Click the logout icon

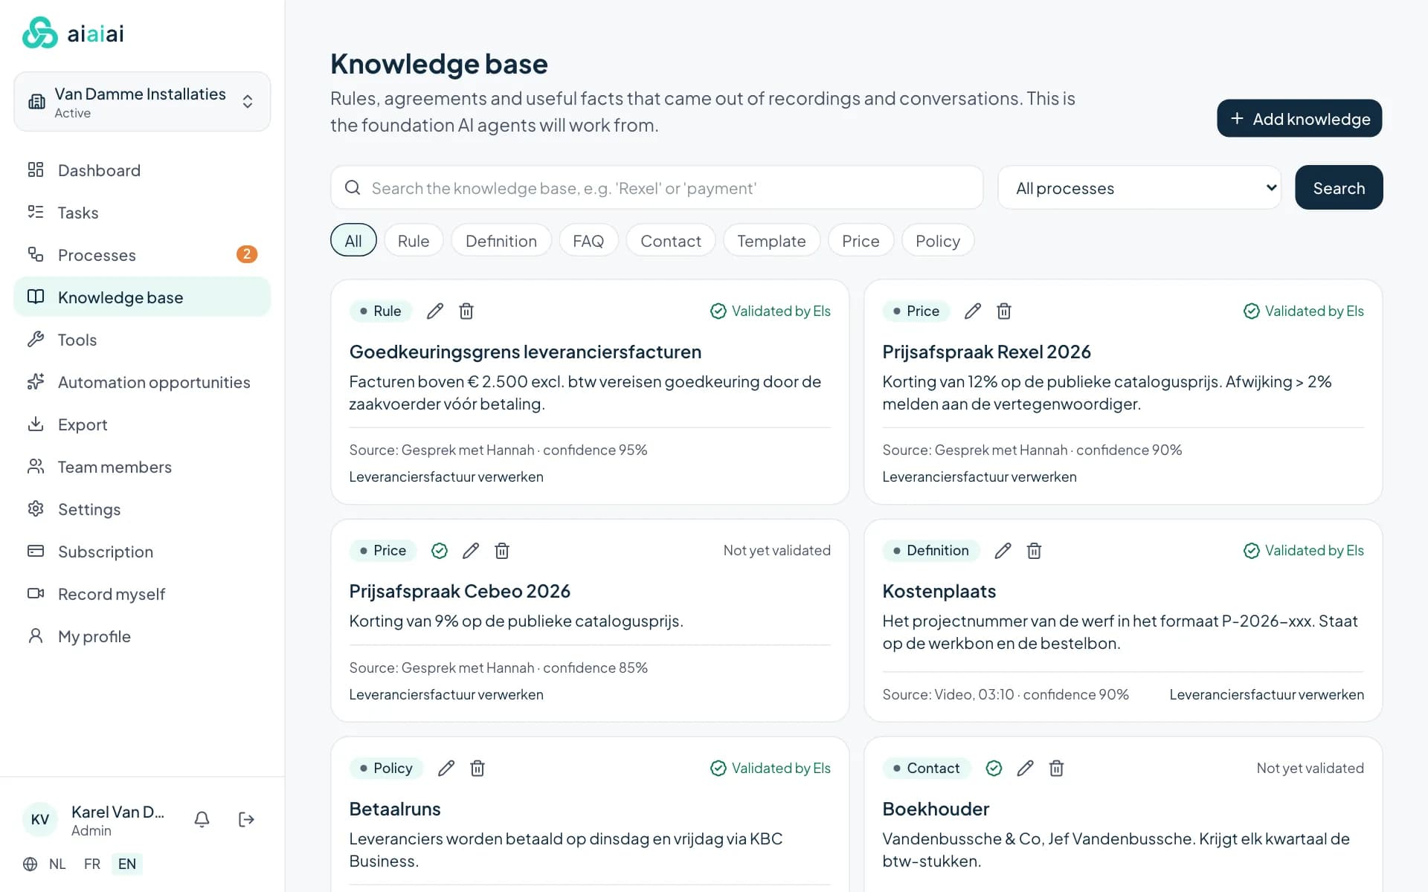(246, 819)
